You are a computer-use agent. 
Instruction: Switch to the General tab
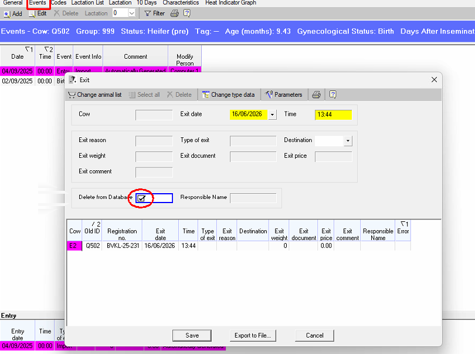(x=13, y=3)
